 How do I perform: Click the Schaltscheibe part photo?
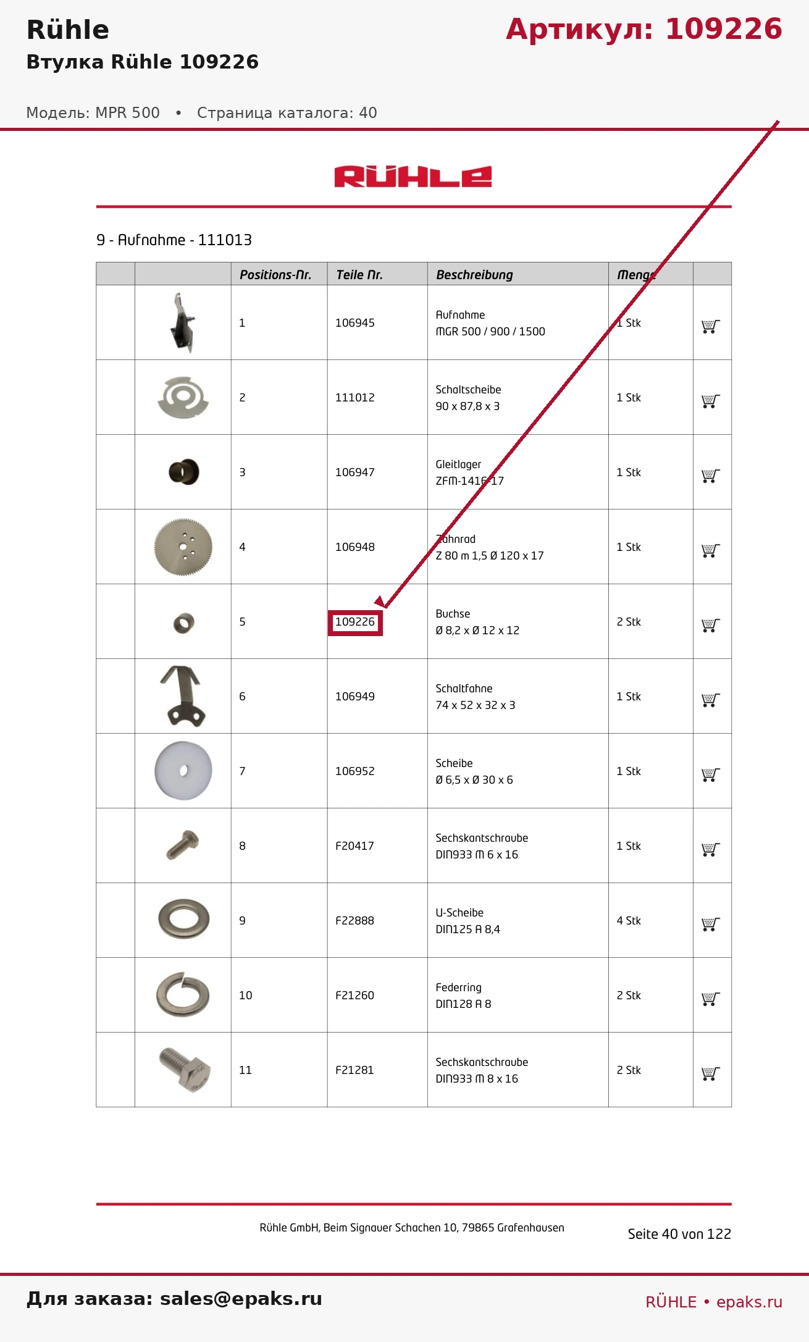point(183,397)
